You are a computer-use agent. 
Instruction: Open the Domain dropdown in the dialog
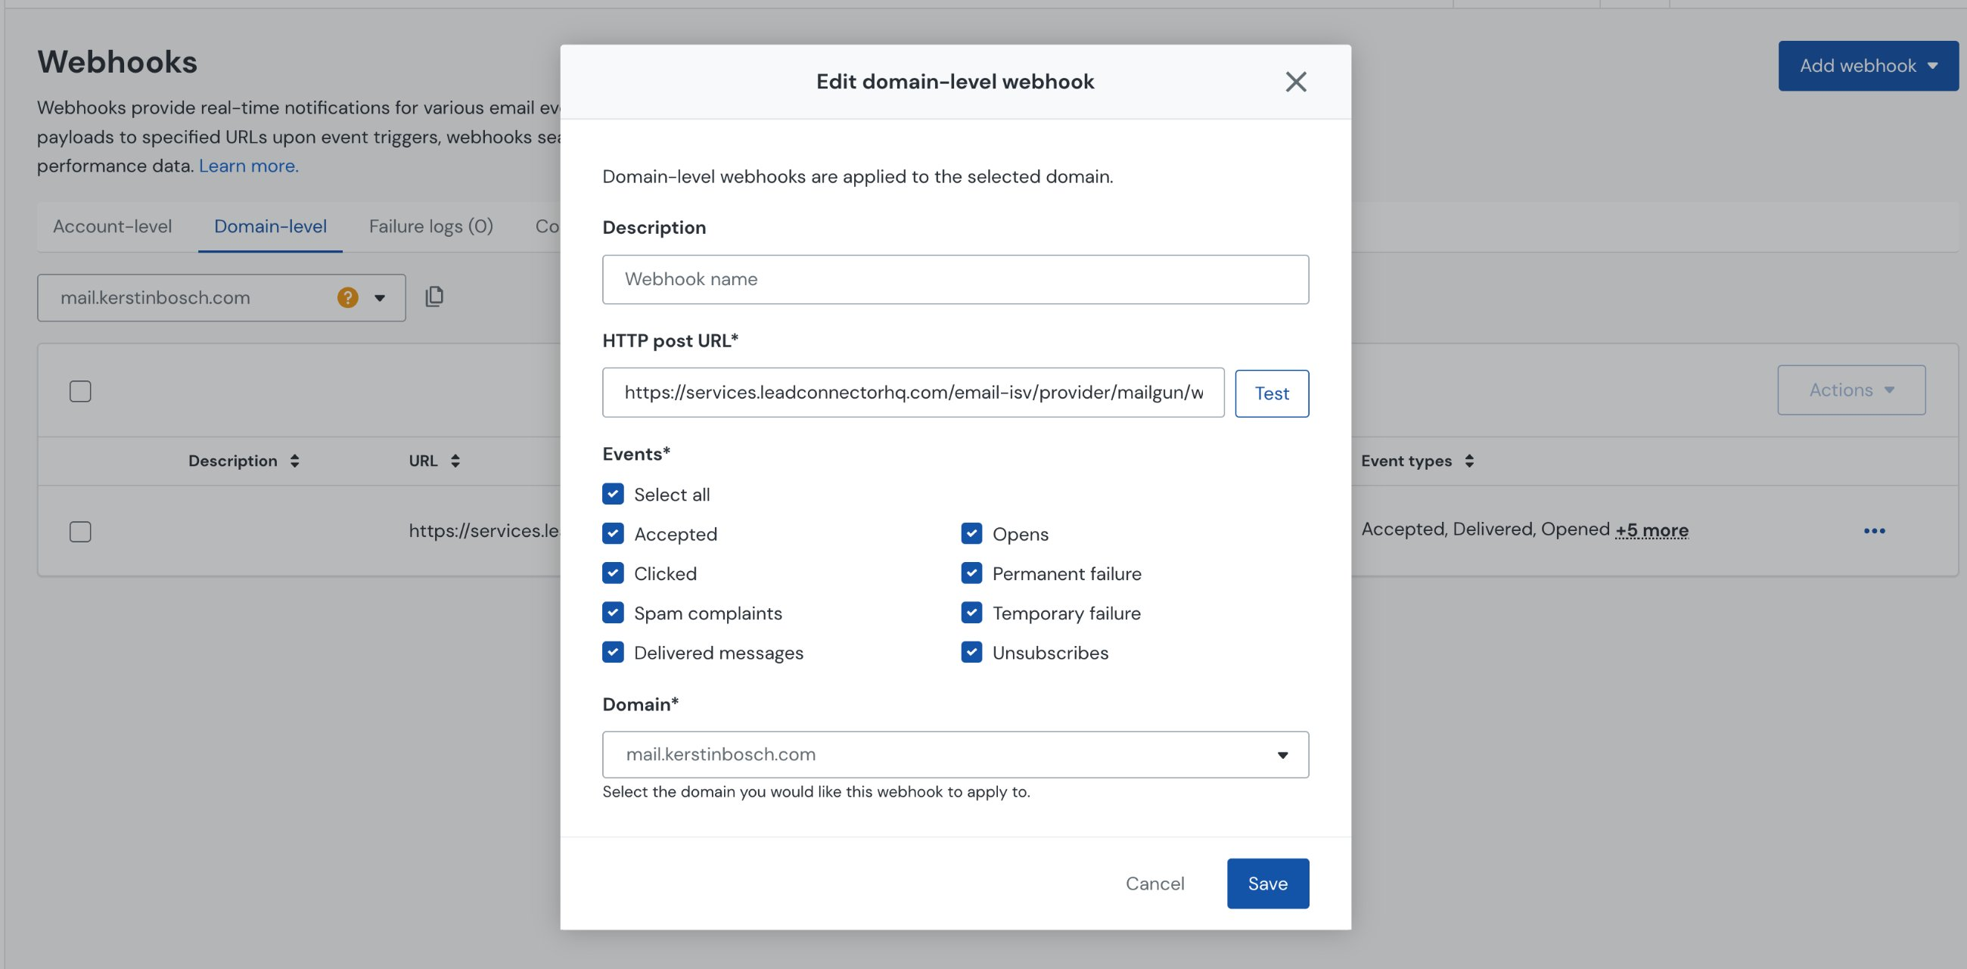pos(956,754)
